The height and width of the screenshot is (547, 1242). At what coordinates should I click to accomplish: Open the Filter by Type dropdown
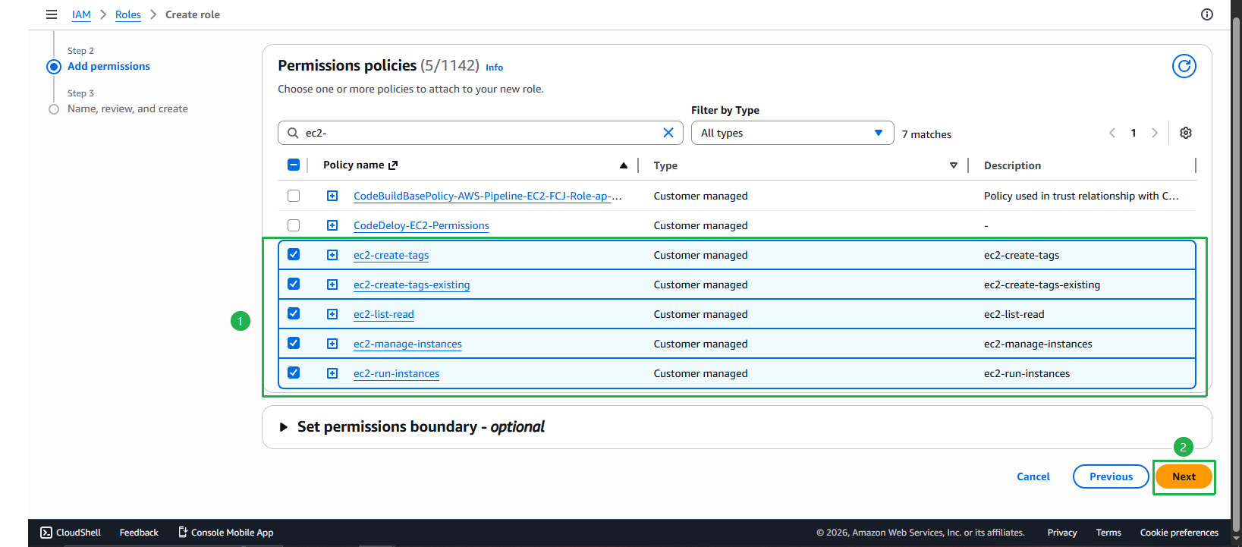(792, 133)
